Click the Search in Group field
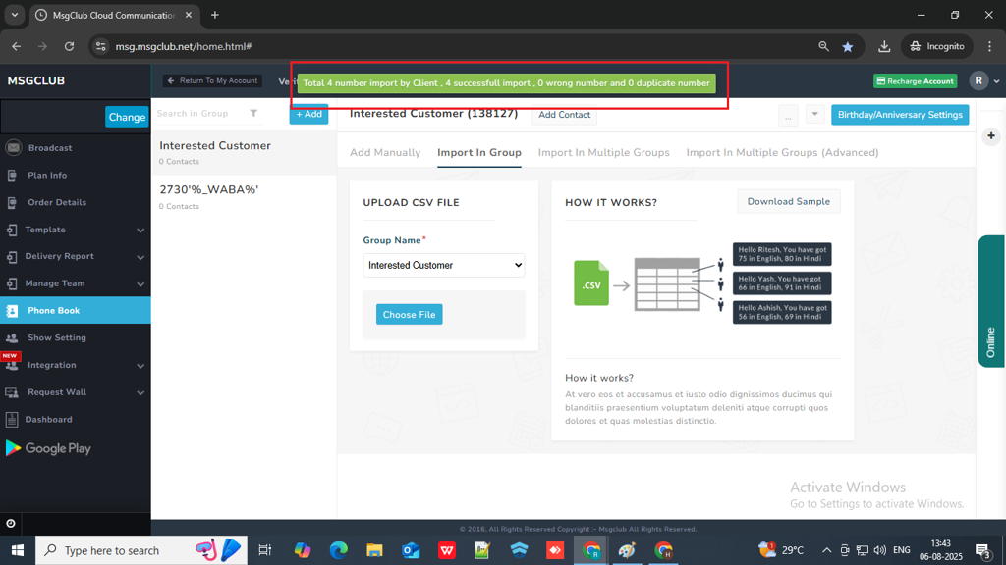 point(198,114)
